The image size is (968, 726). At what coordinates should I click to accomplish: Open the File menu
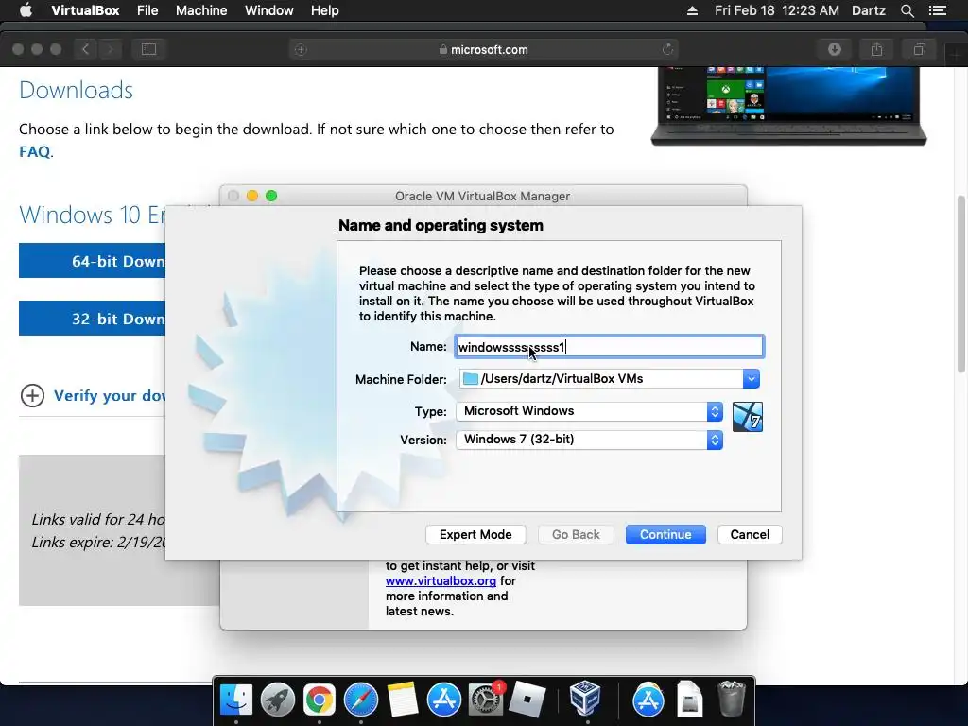click(147, 10)
